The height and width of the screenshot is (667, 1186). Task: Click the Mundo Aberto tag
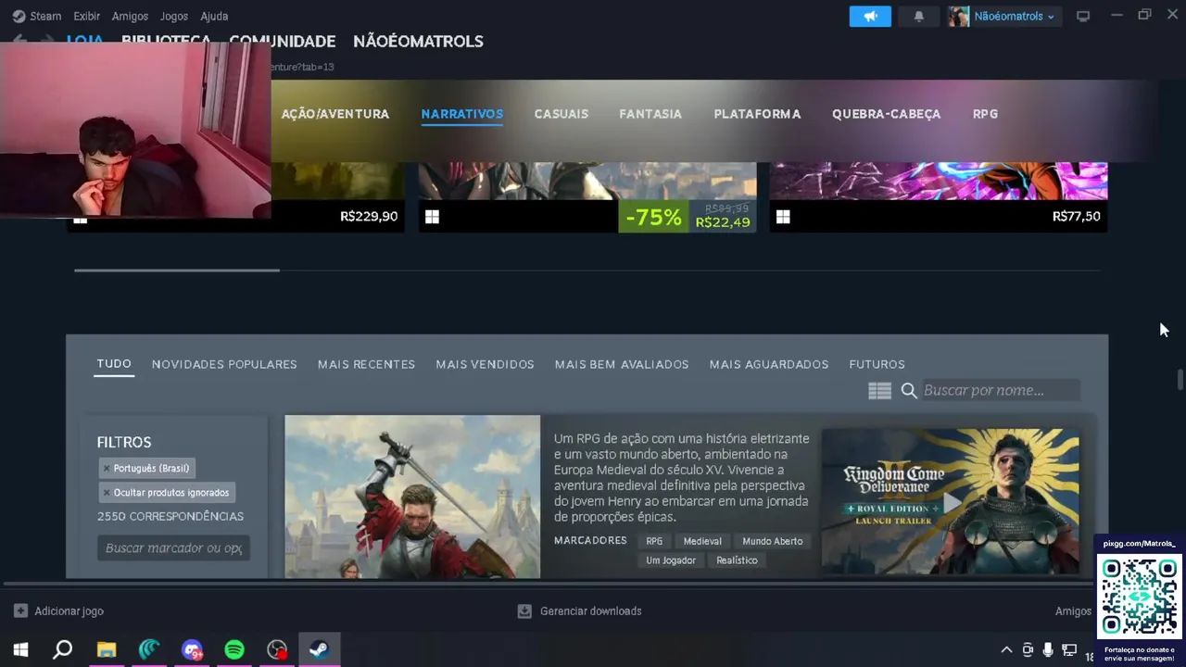pos(772,541)
